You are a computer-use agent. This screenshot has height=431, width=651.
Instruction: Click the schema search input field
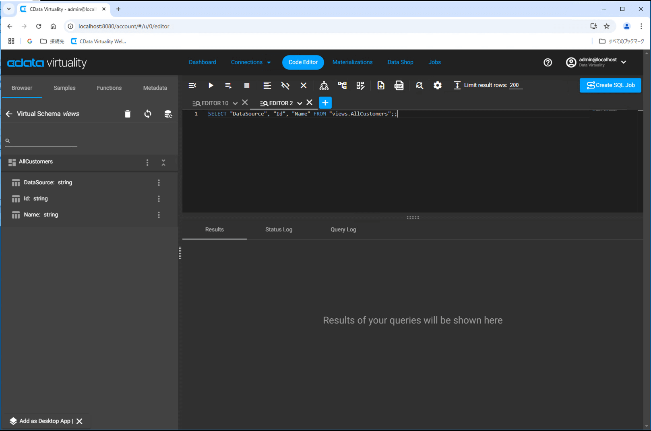(x=41, y=141)
